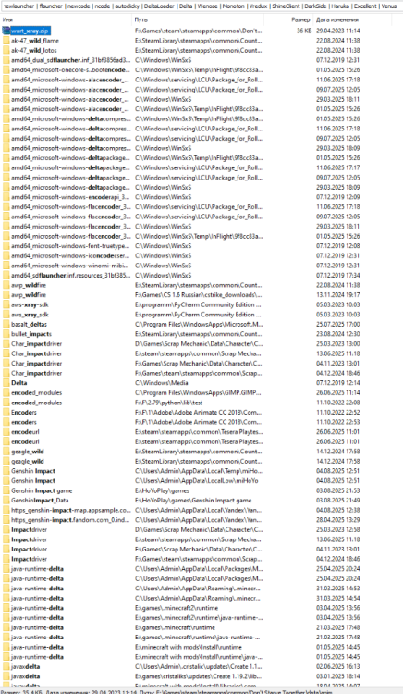The height and width of the screenshot is (694, 403).
Task: Sort results by the Имя column header
Action: point(67,20)
